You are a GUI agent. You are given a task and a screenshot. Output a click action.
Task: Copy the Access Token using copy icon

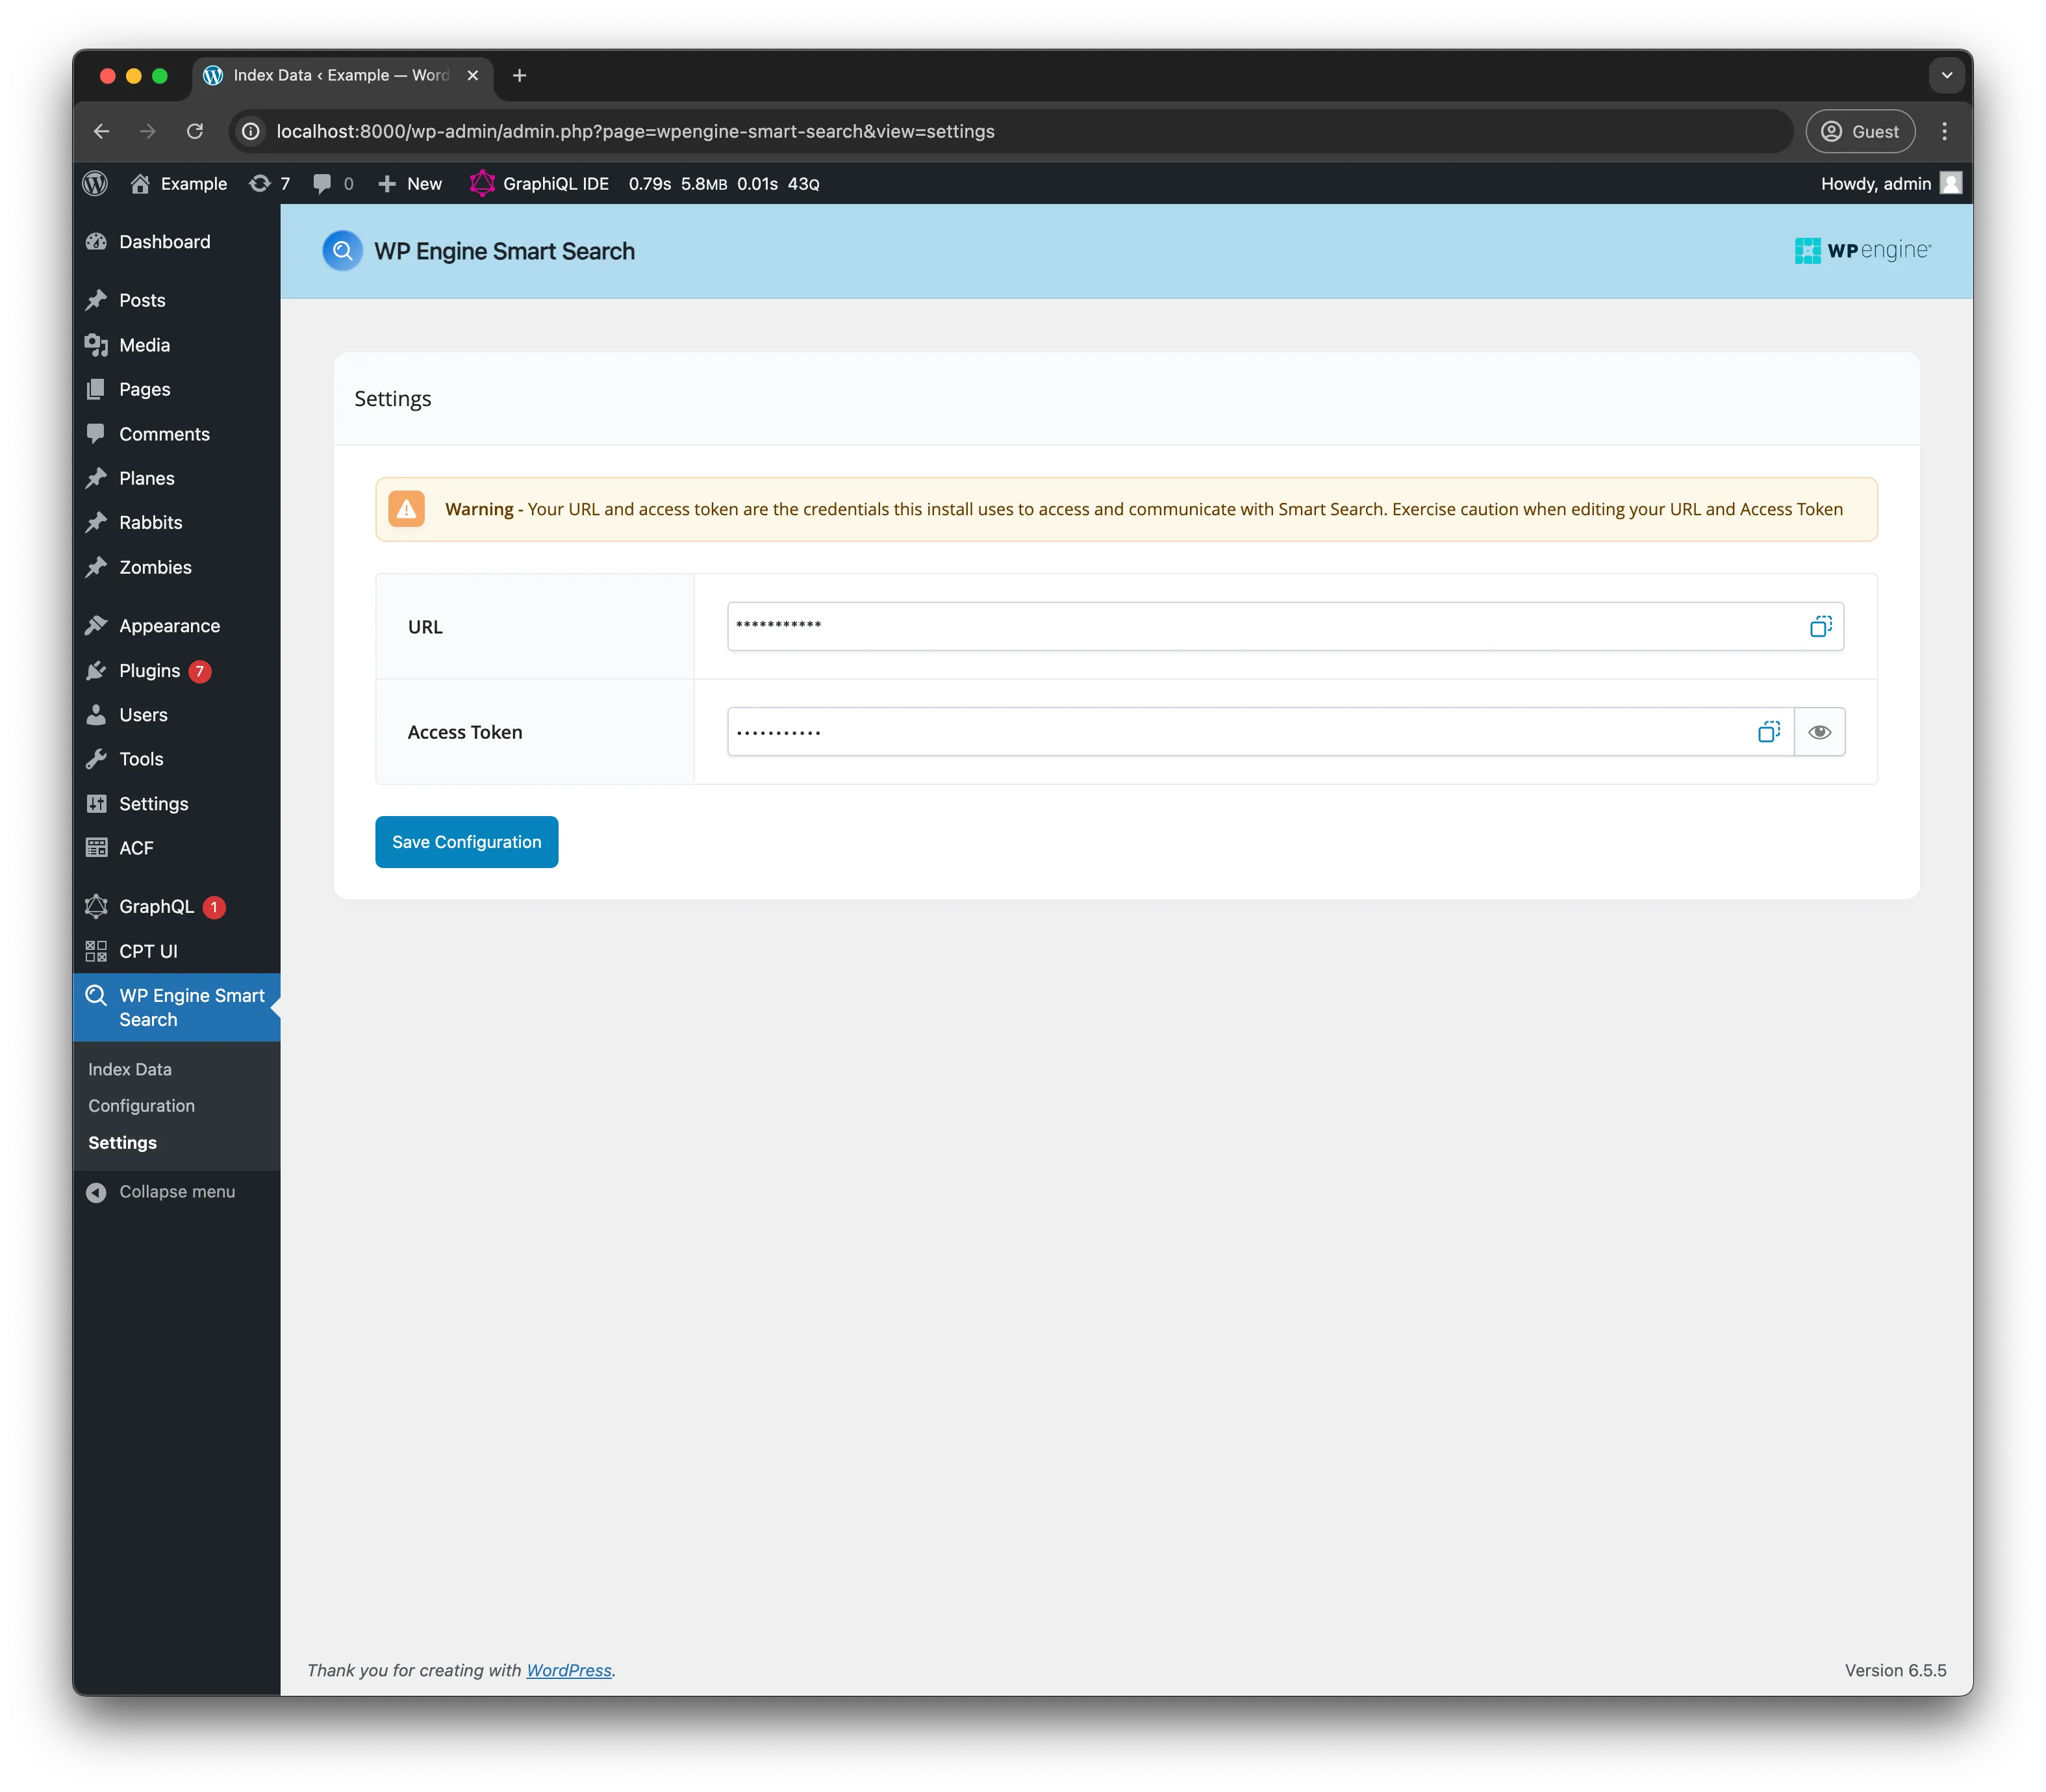click(1769, 731)
